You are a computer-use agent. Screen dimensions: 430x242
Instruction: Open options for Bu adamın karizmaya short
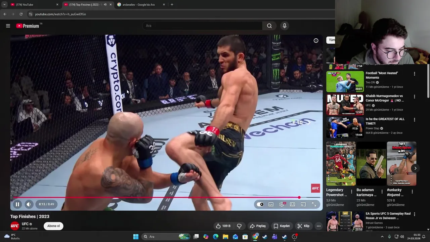tap(382, 192)
